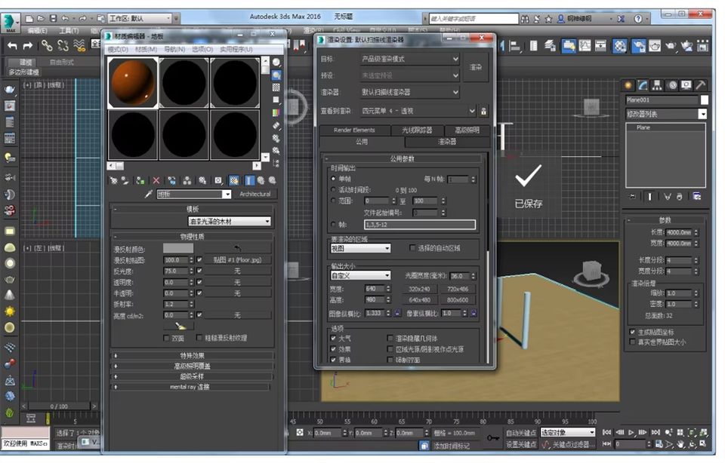
Task: Click the broom icon under luminance field
Action: (180, 326)
